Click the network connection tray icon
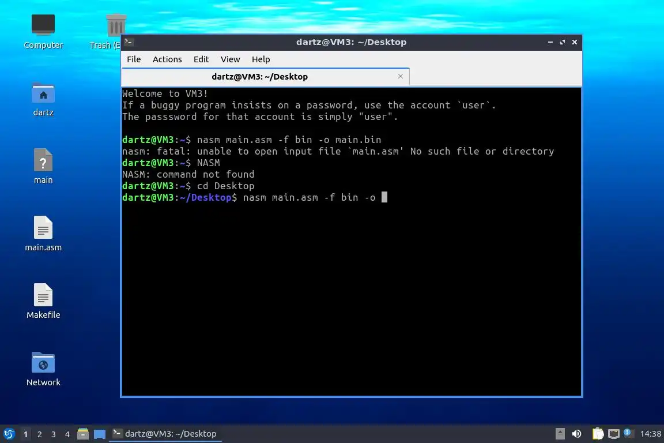 click(x=614, y=434)
